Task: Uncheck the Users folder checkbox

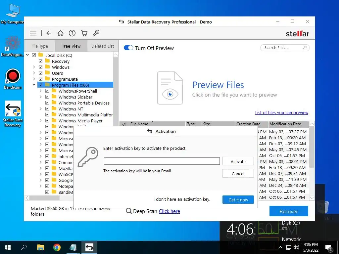Action: [x=40, y=73]
